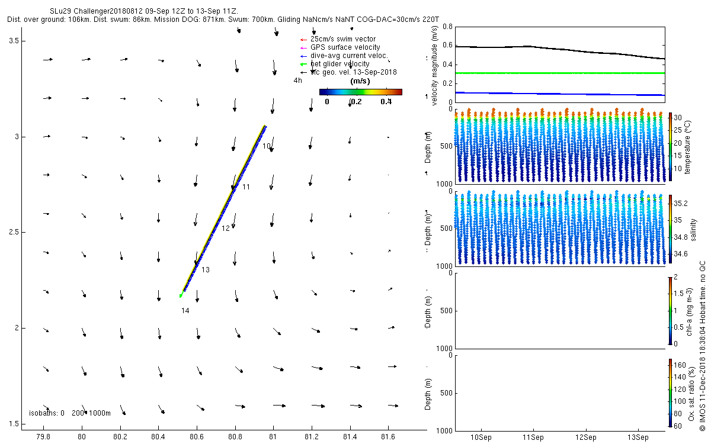Click the chl-a colorbar

(x=671, y=310)
